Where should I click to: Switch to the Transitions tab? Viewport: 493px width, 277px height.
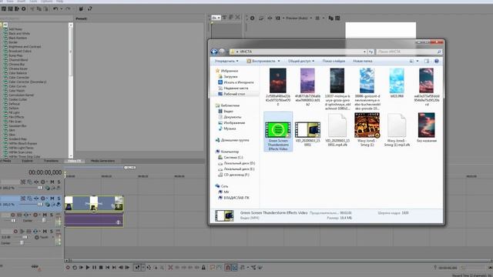pyautogui.click(x=51, y=161)
